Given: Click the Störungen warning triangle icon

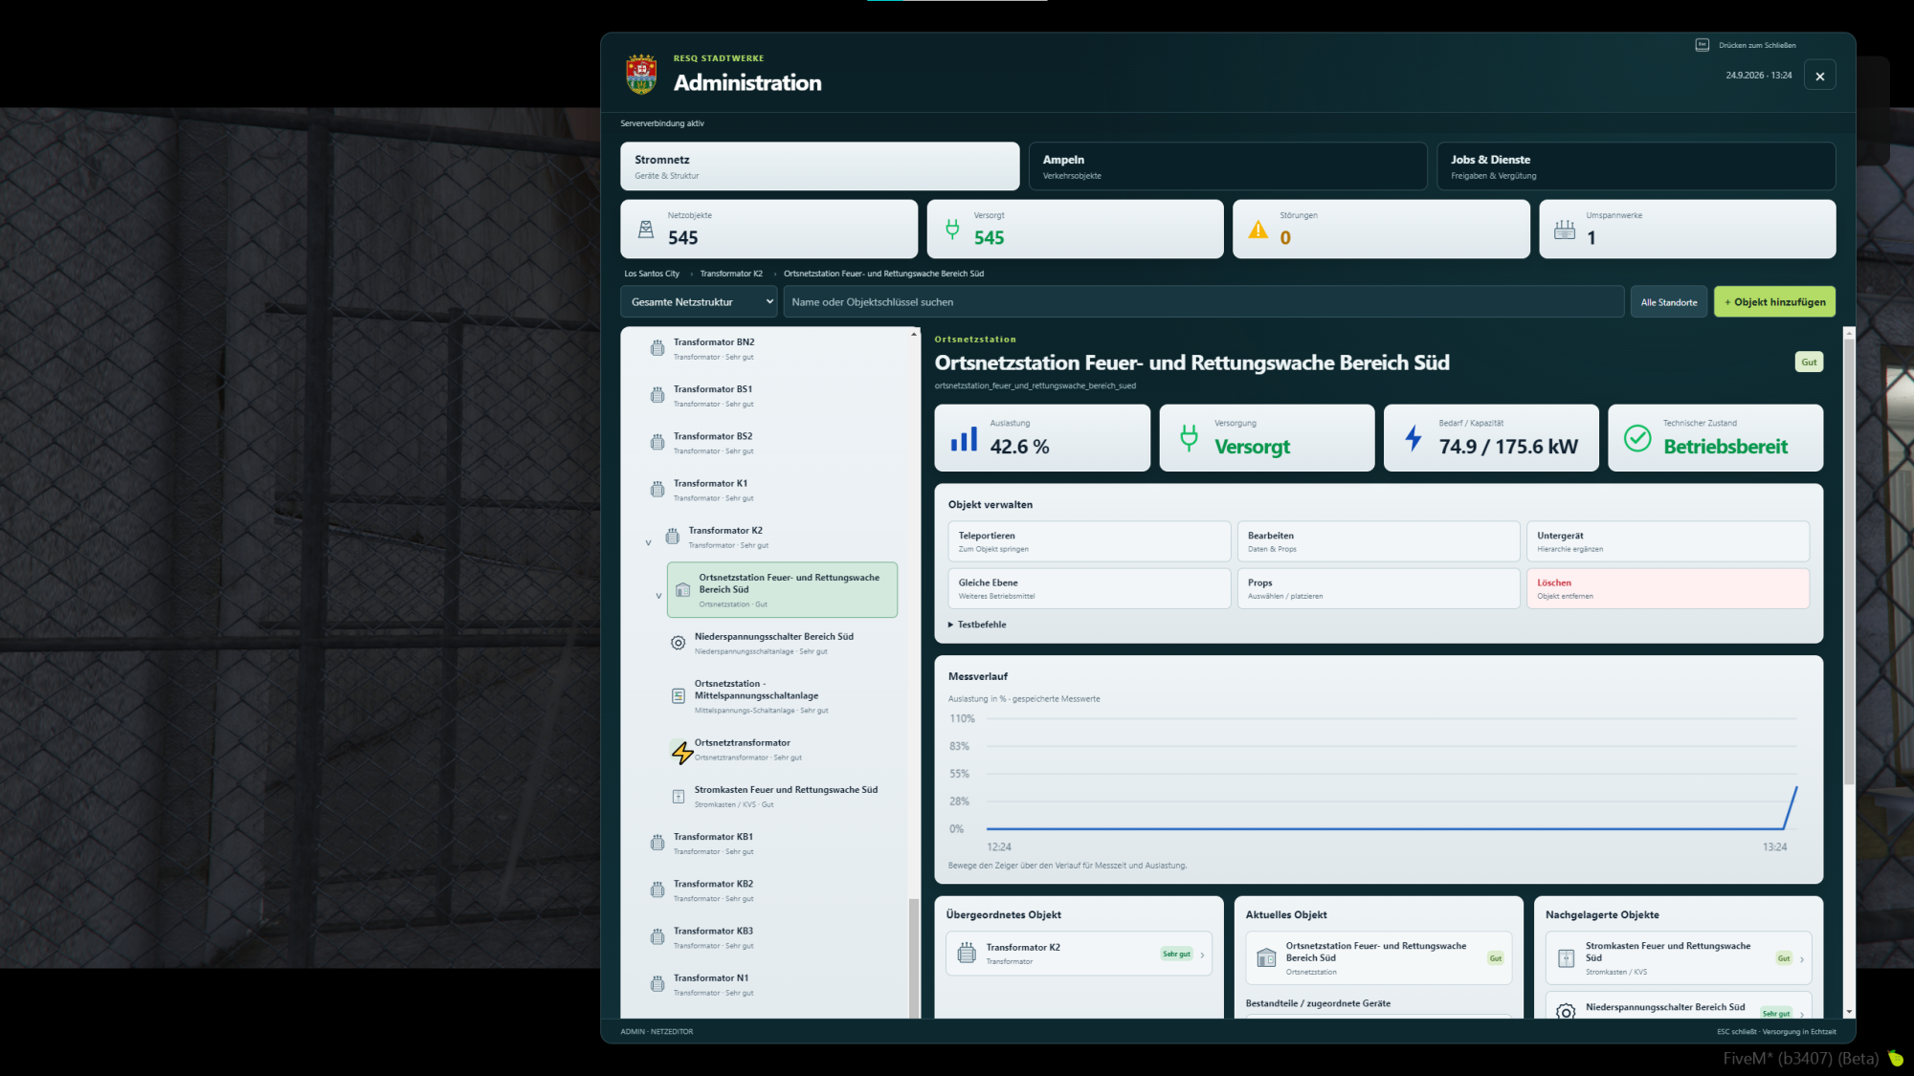Looking at the screenshot, I should click(1258, 230).
